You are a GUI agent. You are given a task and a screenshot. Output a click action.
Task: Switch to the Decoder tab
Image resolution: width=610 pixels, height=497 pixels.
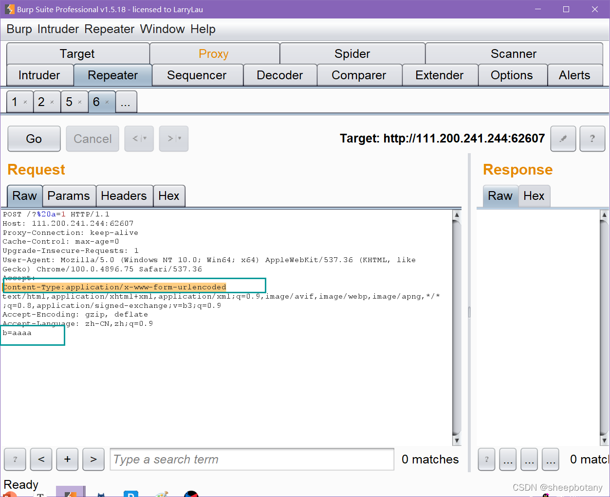point(280,75)
